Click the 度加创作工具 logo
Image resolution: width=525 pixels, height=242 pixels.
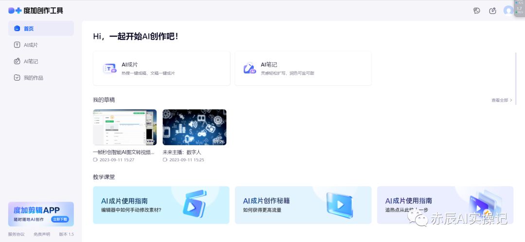click(35, 10)
